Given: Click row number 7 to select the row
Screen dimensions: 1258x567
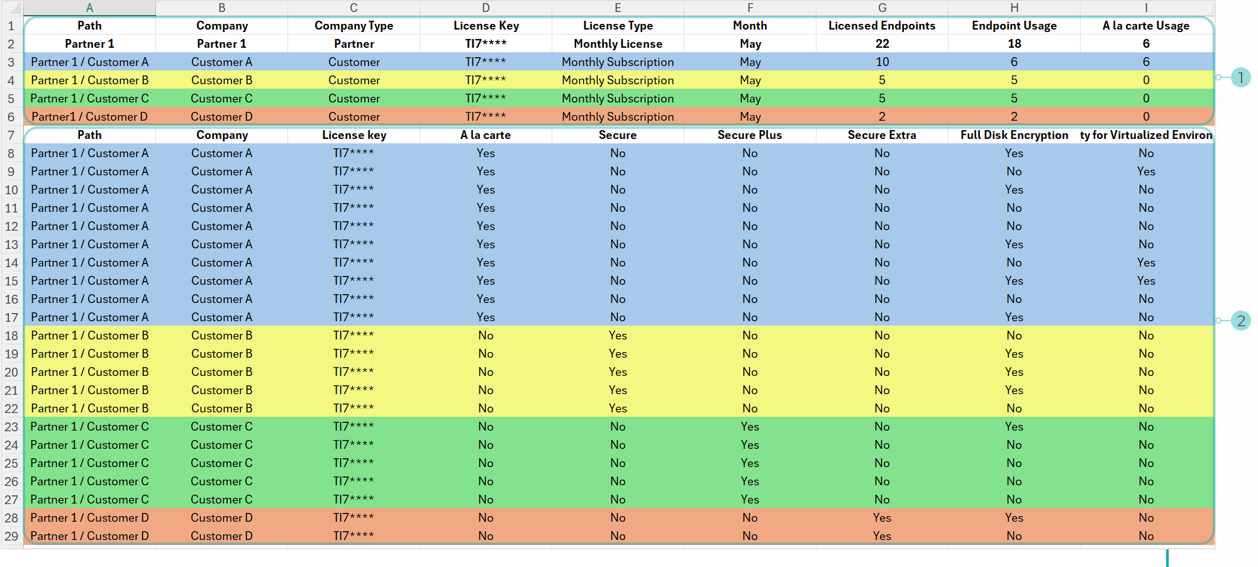Looking at the screenshot, I should point(11,135).
